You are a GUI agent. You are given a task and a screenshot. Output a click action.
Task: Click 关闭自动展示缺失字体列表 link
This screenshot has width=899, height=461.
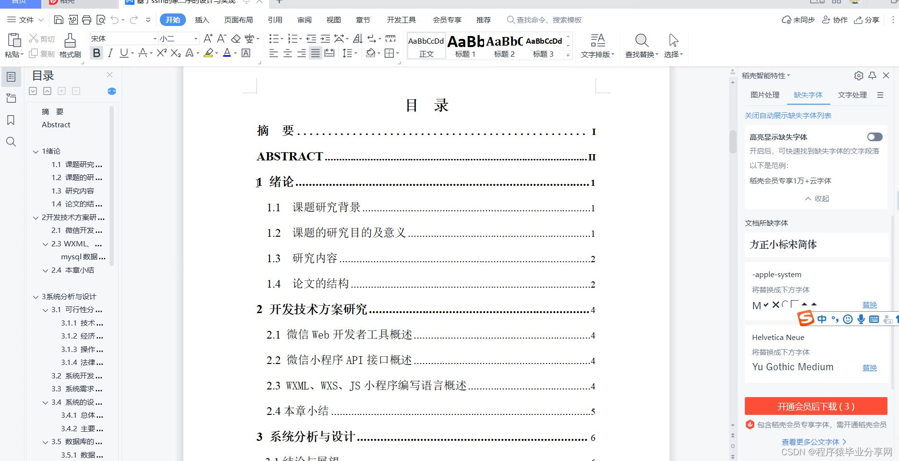(788, 115)
